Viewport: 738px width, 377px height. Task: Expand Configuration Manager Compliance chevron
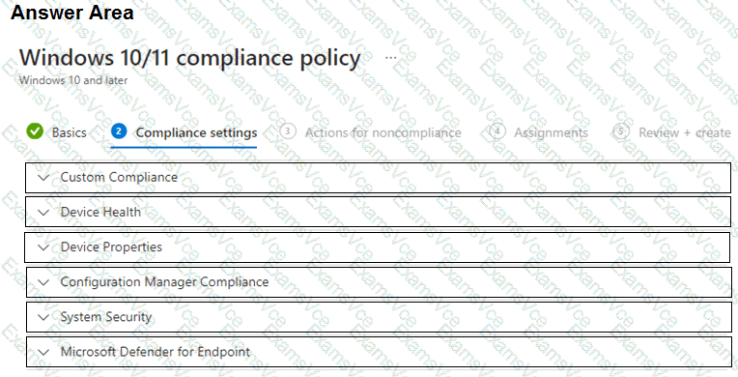pos(43,282)
